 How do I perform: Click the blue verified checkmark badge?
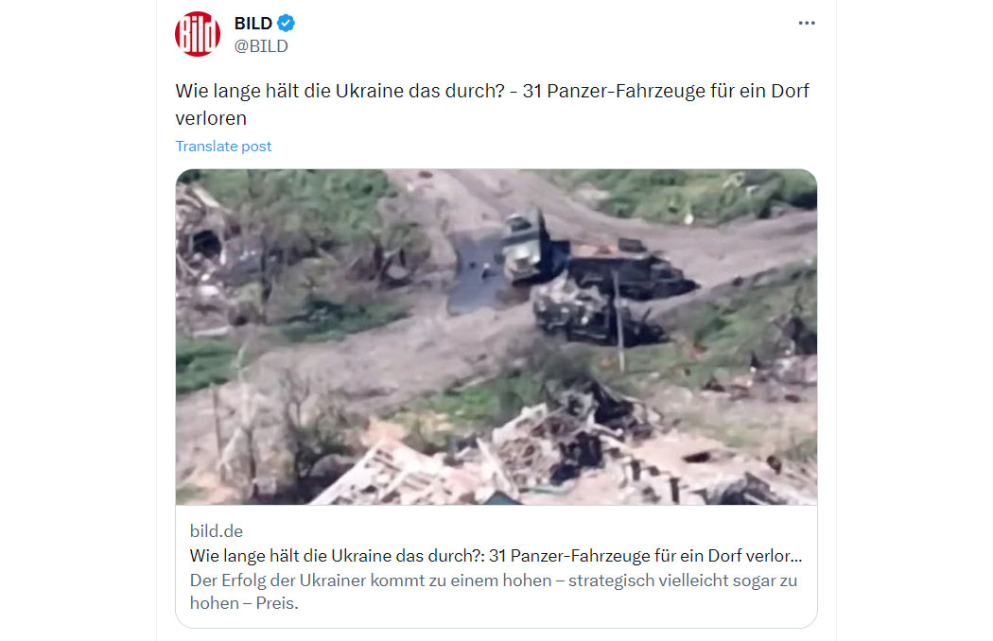(x=287, y=23)
